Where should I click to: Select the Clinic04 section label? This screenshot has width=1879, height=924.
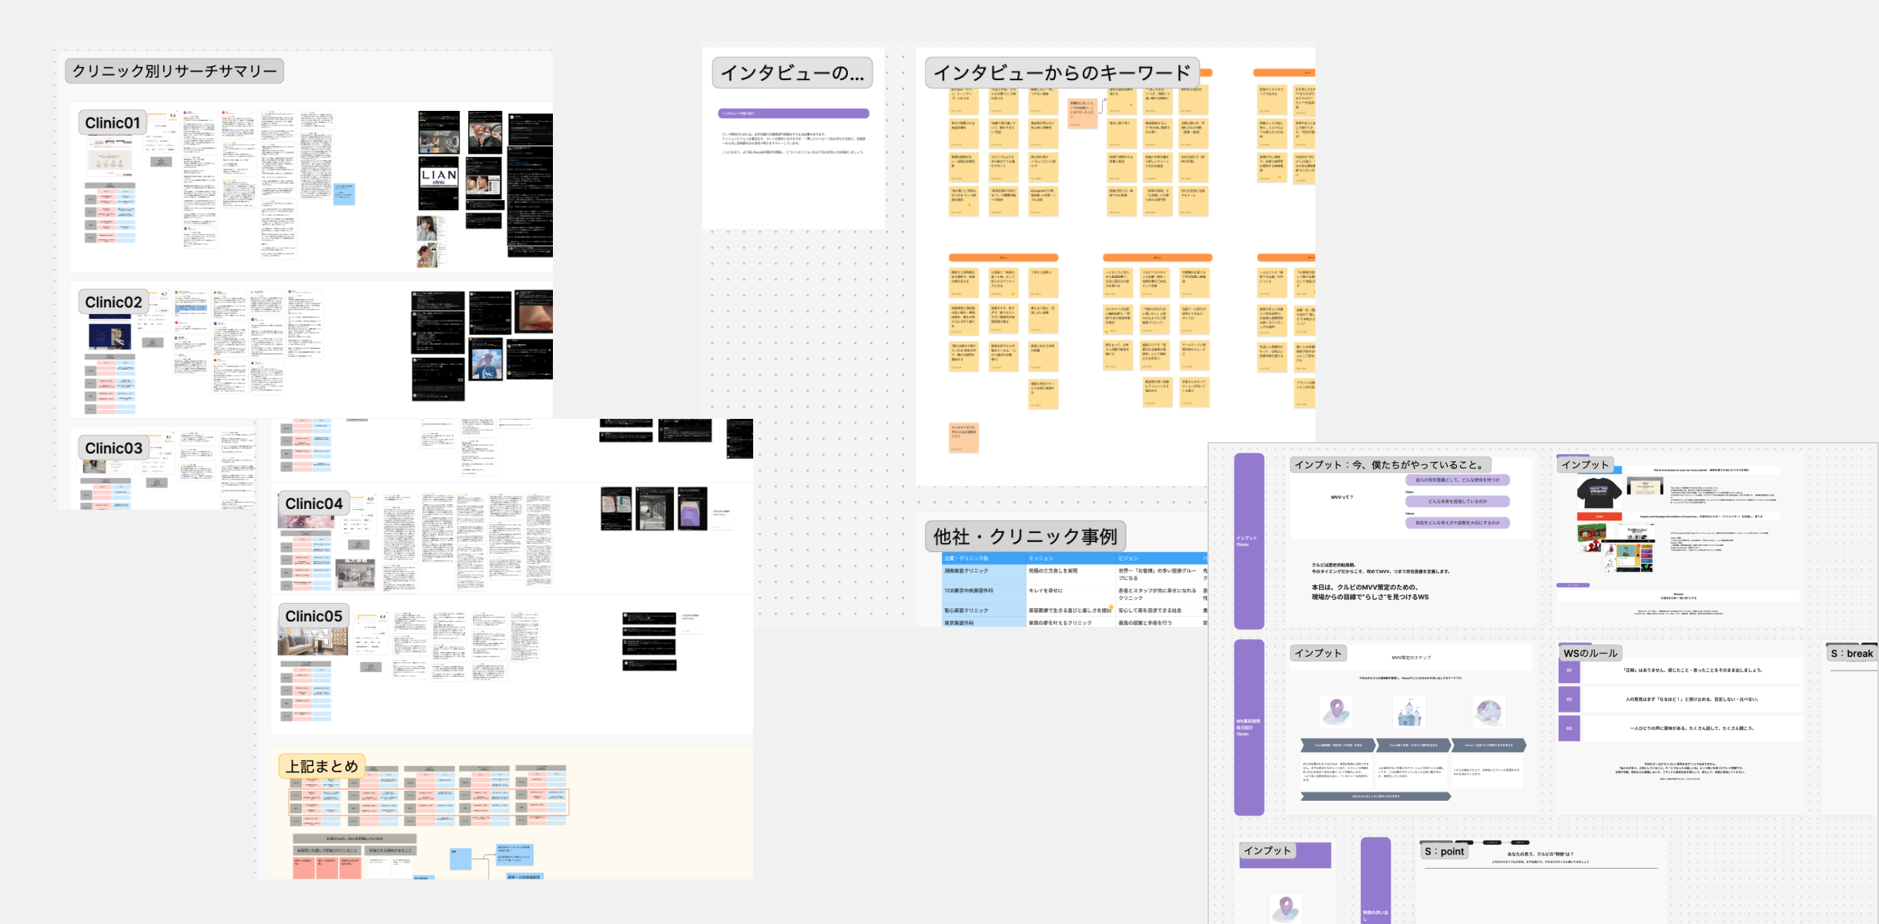tap(313, 504)
